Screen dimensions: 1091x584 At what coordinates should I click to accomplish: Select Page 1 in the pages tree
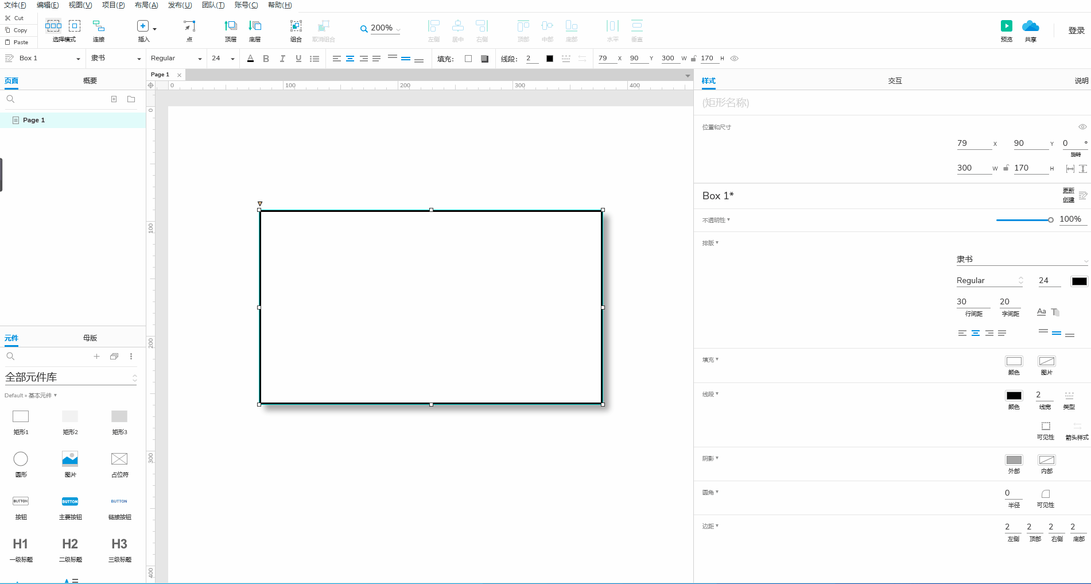point(34,120)
